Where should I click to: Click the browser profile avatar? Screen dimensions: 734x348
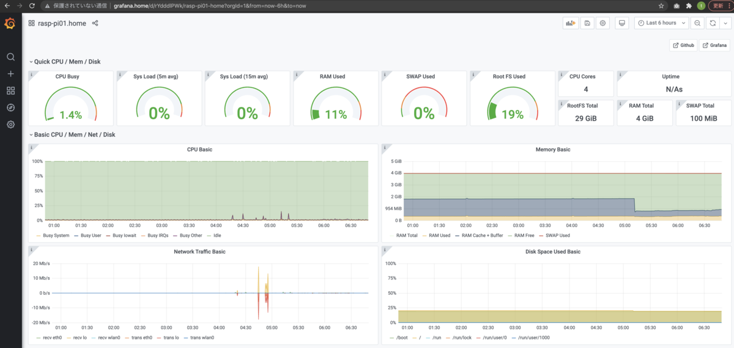click(701, 5)
